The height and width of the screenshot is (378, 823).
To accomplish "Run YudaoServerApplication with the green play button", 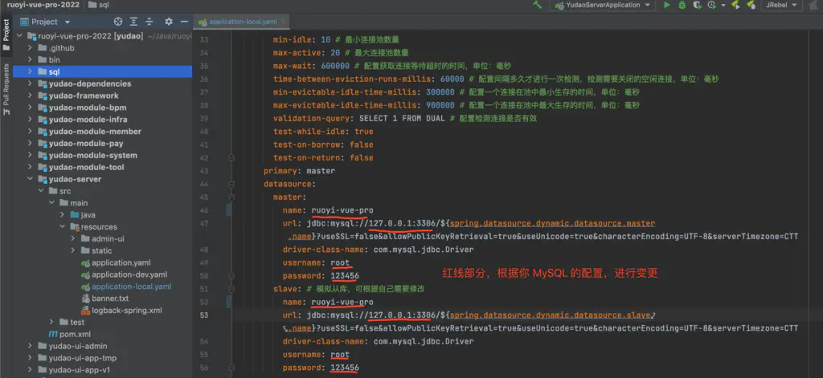I will point(666,5).
